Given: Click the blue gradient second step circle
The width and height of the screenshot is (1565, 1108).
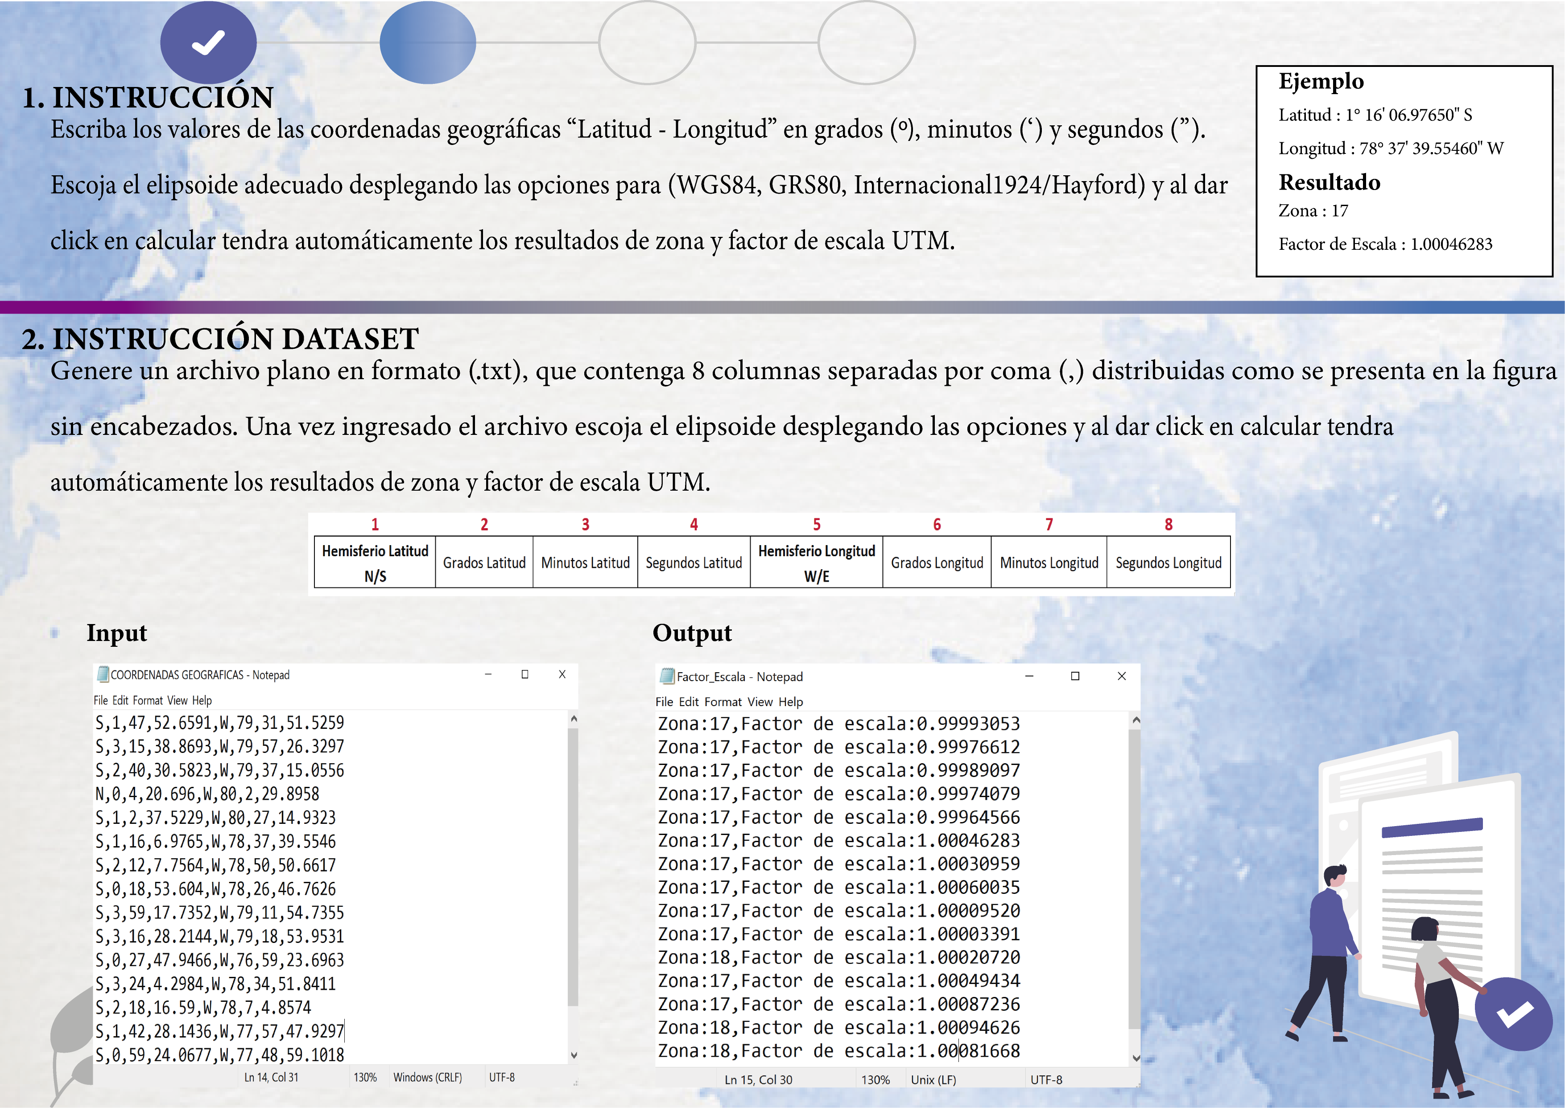Looking at the screenshot, I should pos(427,42).
